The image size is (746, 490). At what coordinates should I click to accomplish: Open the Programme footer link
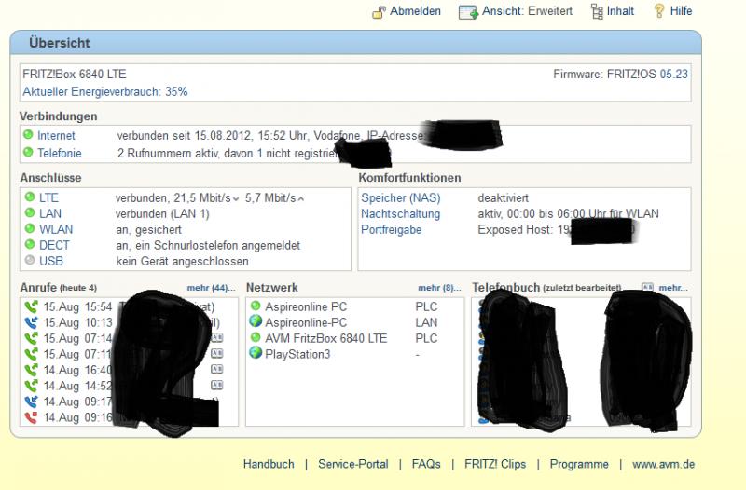[x=579, y=464]
